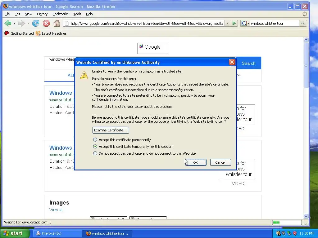Open the Bookmarks menu

[61, 14]
